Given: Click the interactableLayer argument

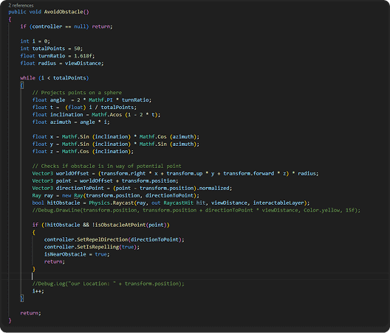Looking at the screenshot, I should tap(278, 203).
